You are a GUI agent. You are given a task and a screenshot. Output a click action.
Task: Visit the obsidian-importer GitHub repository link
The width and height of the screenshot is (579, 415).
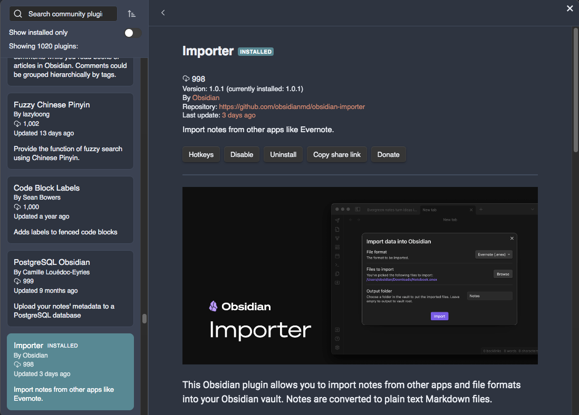[x=292, y=106]
